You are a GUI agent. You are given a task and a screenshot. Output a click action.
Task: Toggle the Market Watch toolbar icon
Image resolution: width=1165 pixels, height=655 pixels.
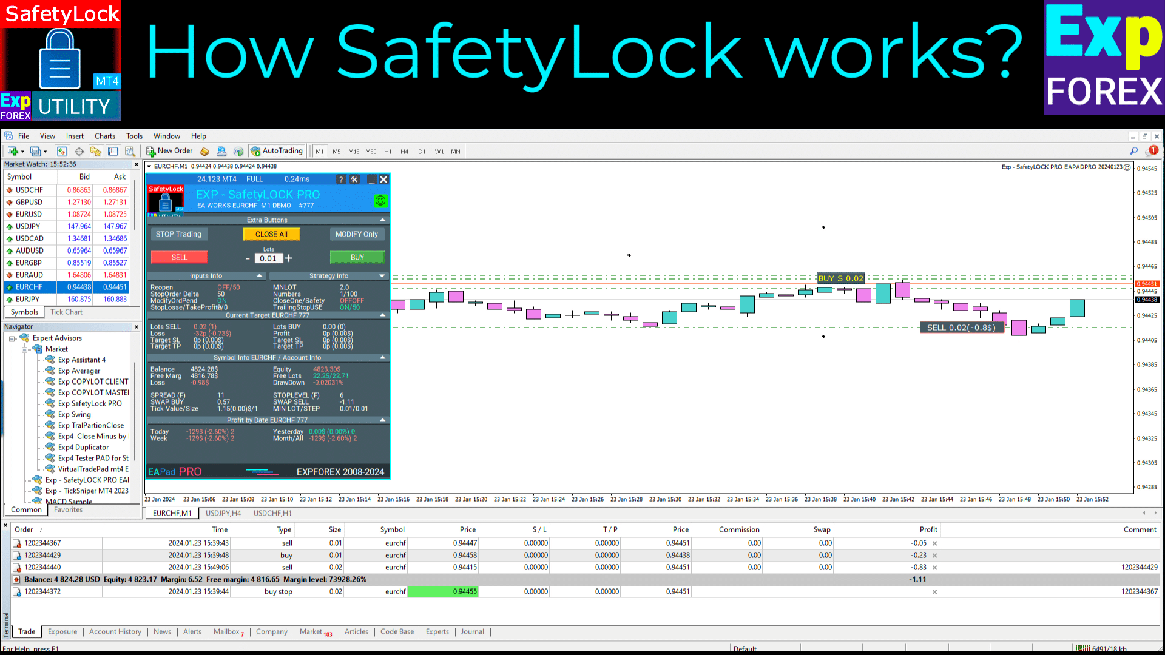62,151
